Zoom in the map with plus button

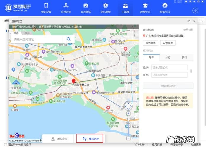pyautogui.click(x=128, y=113)
